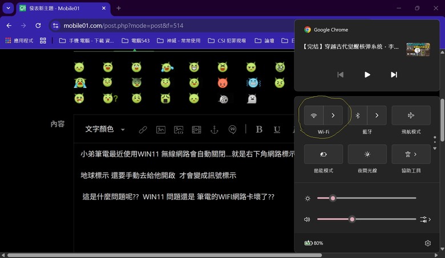Insert the tears-of-joy emoji with blue tears

[167, 67]
